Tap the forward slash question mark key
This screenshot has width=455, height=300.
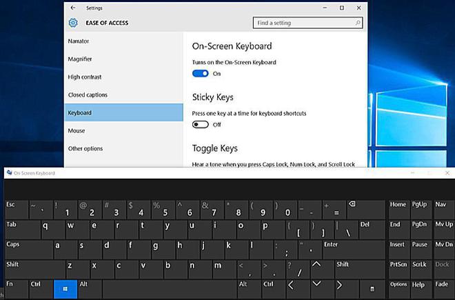tap(298, 269)
